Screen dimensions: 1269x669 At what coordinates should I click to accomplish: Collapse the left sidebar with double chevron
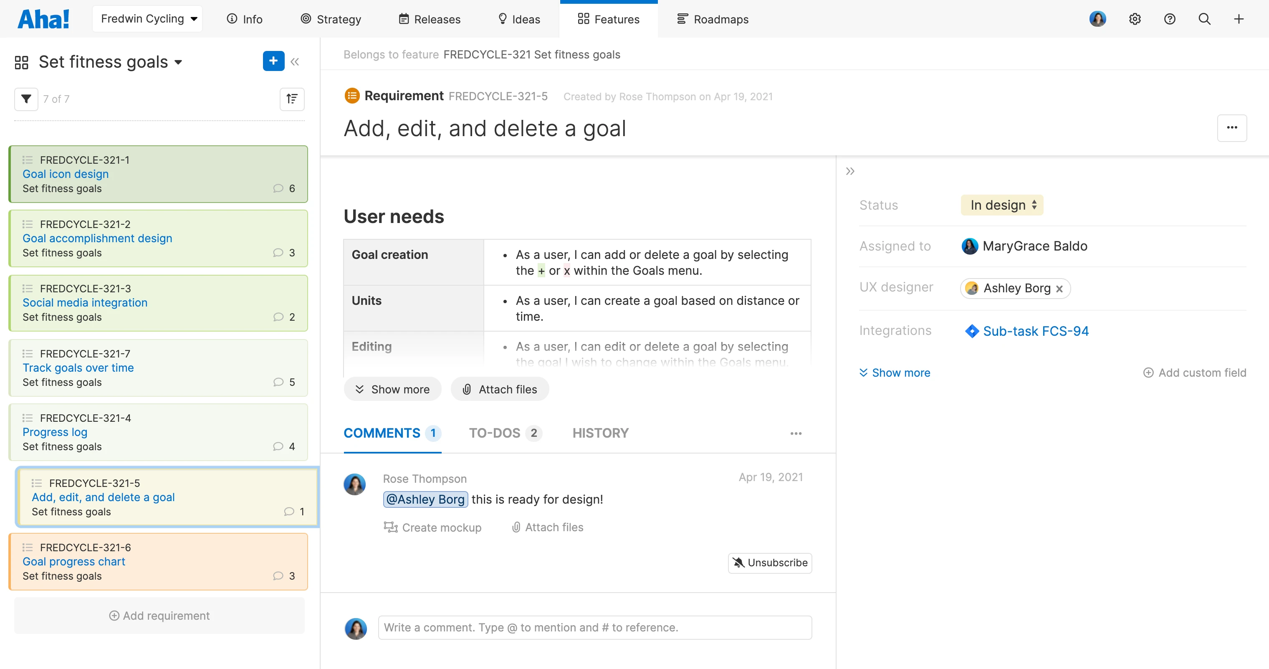pos(295,62)
